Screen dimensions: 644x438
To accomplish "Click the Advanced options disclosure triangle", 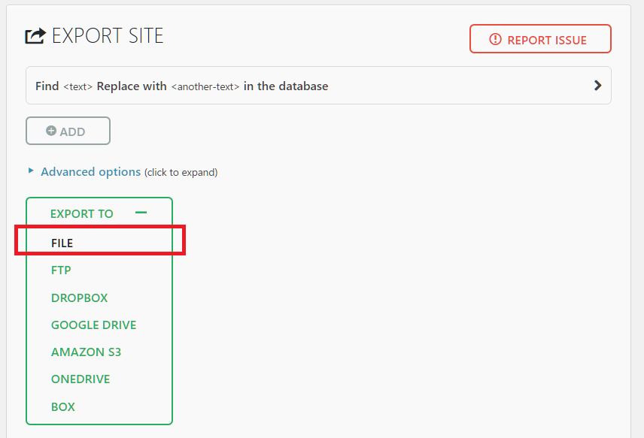I will tap(31, 171).
